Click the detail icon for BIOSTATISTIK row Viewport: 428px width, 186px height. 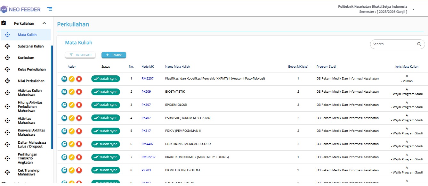coord(64,92)
